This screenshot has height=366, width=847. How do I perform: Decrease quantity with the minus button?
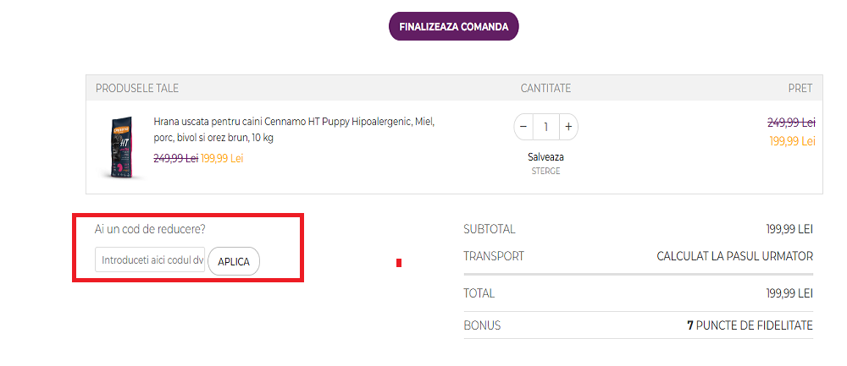click(523, 127)
